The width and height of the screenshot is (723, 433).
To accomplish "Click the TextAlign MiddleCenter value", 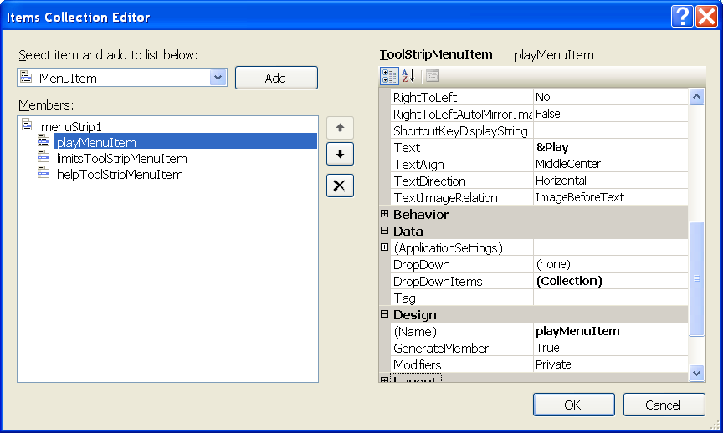I will (611, 164).
